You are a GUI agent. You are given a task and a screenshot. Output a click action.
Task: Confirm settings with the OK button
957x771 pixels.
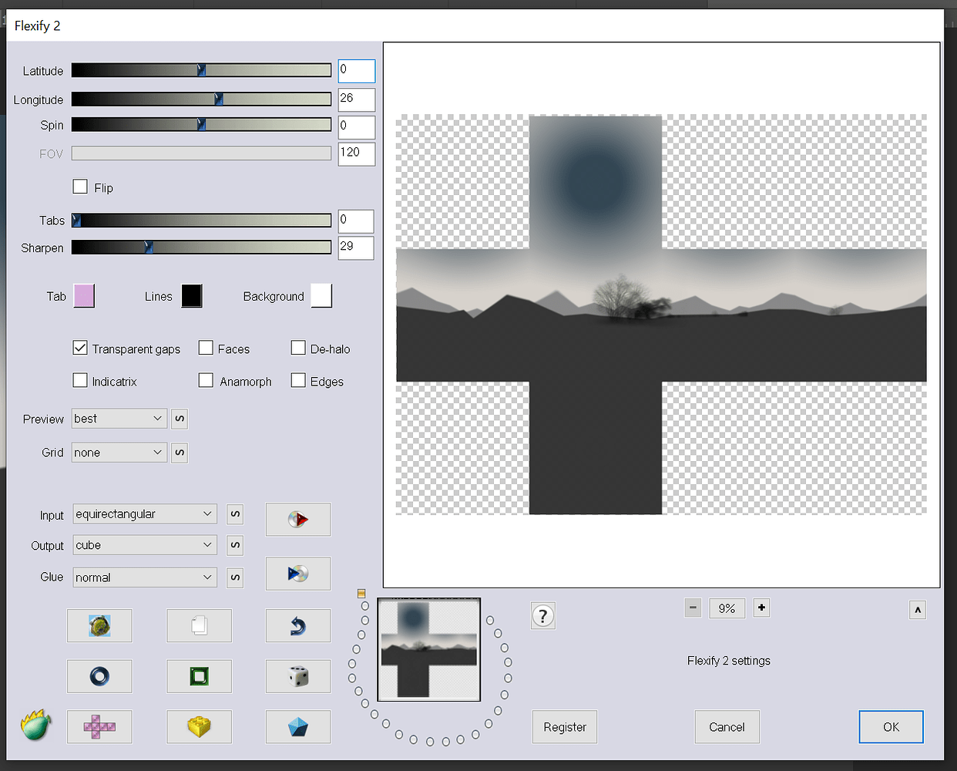click(891, 726)
